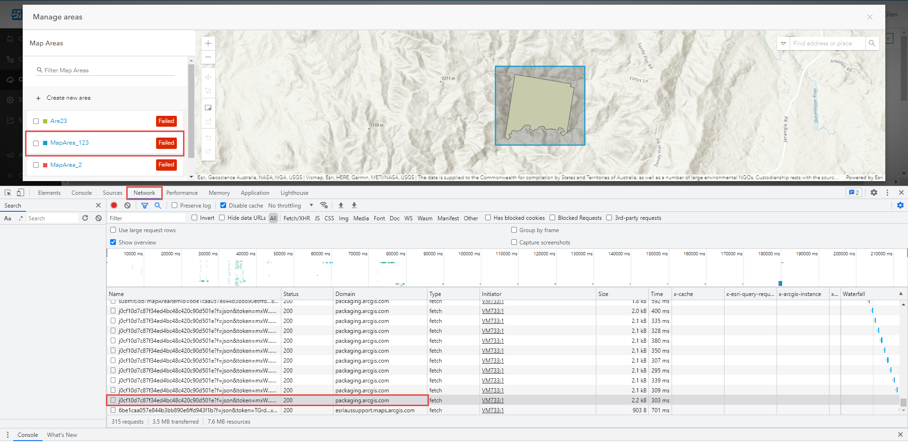
Task: Uncheck the Disable cache checkbox
Action: tap(223, 205)
